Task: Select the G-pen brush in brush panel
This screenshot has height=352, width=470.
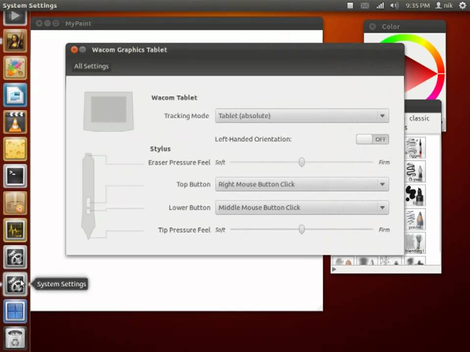Action: [x=415, y=172]
